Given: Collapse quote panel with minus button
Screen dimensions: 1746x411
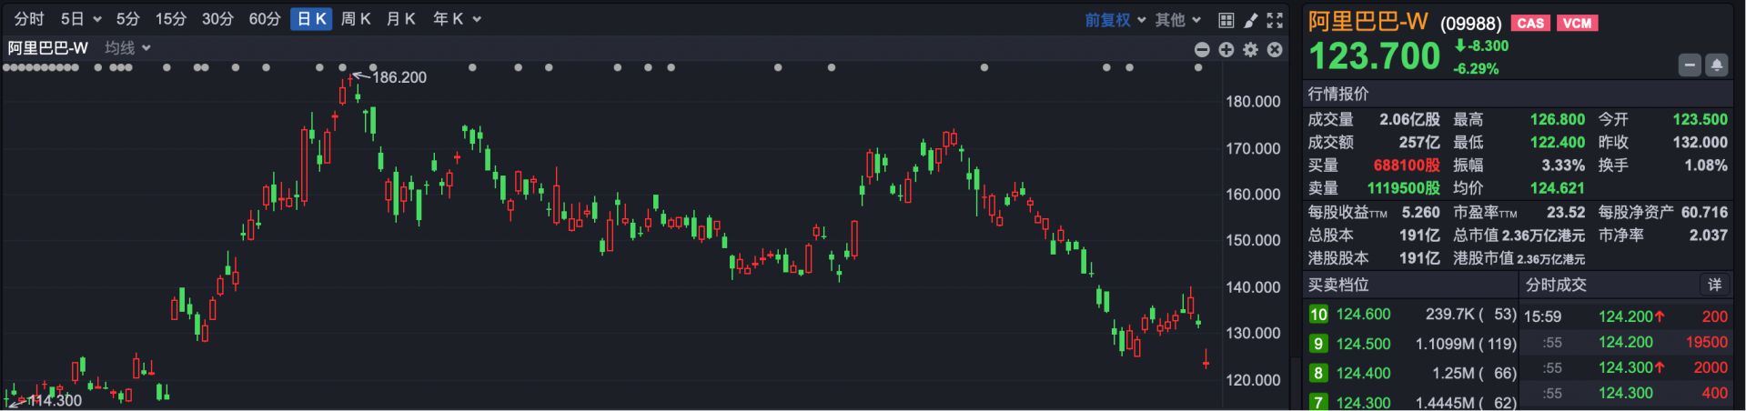Looking at the screenshot, I should click(1690, 65).
